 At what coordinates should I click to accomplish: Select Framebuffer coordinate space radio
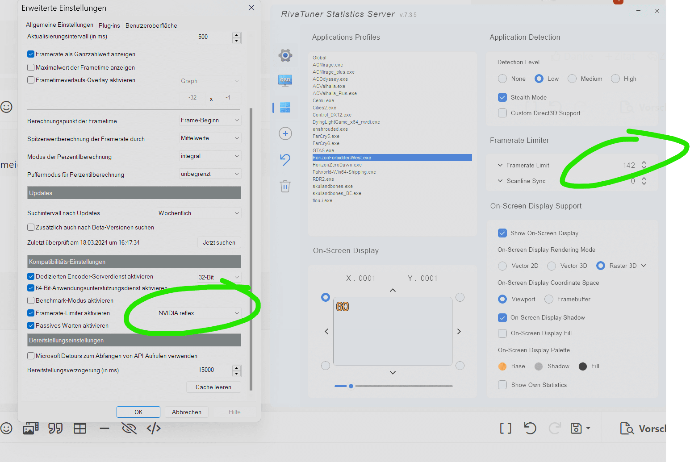click(x=549, y=299)
